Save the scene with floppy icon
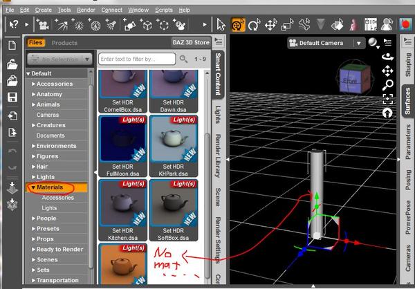 coord(12,97)
